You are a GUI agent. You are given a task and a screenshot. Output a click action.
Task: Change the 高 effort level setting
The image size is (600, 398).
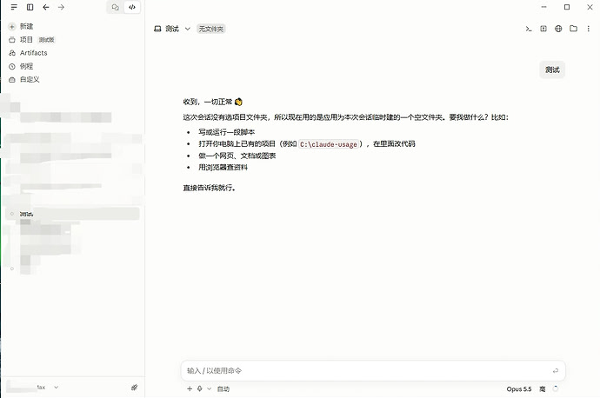point(543,388)
